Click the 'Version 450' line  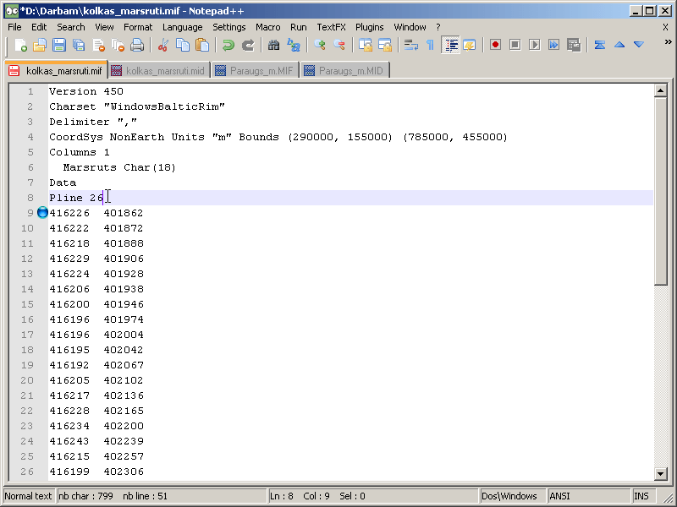point(86,91)
